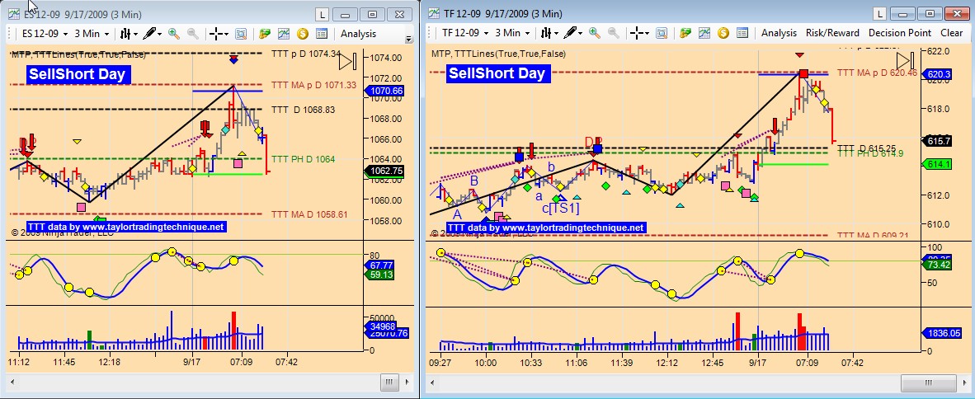
Task: Click TF window title bar chart icon
Action: [x=433, y=13]
